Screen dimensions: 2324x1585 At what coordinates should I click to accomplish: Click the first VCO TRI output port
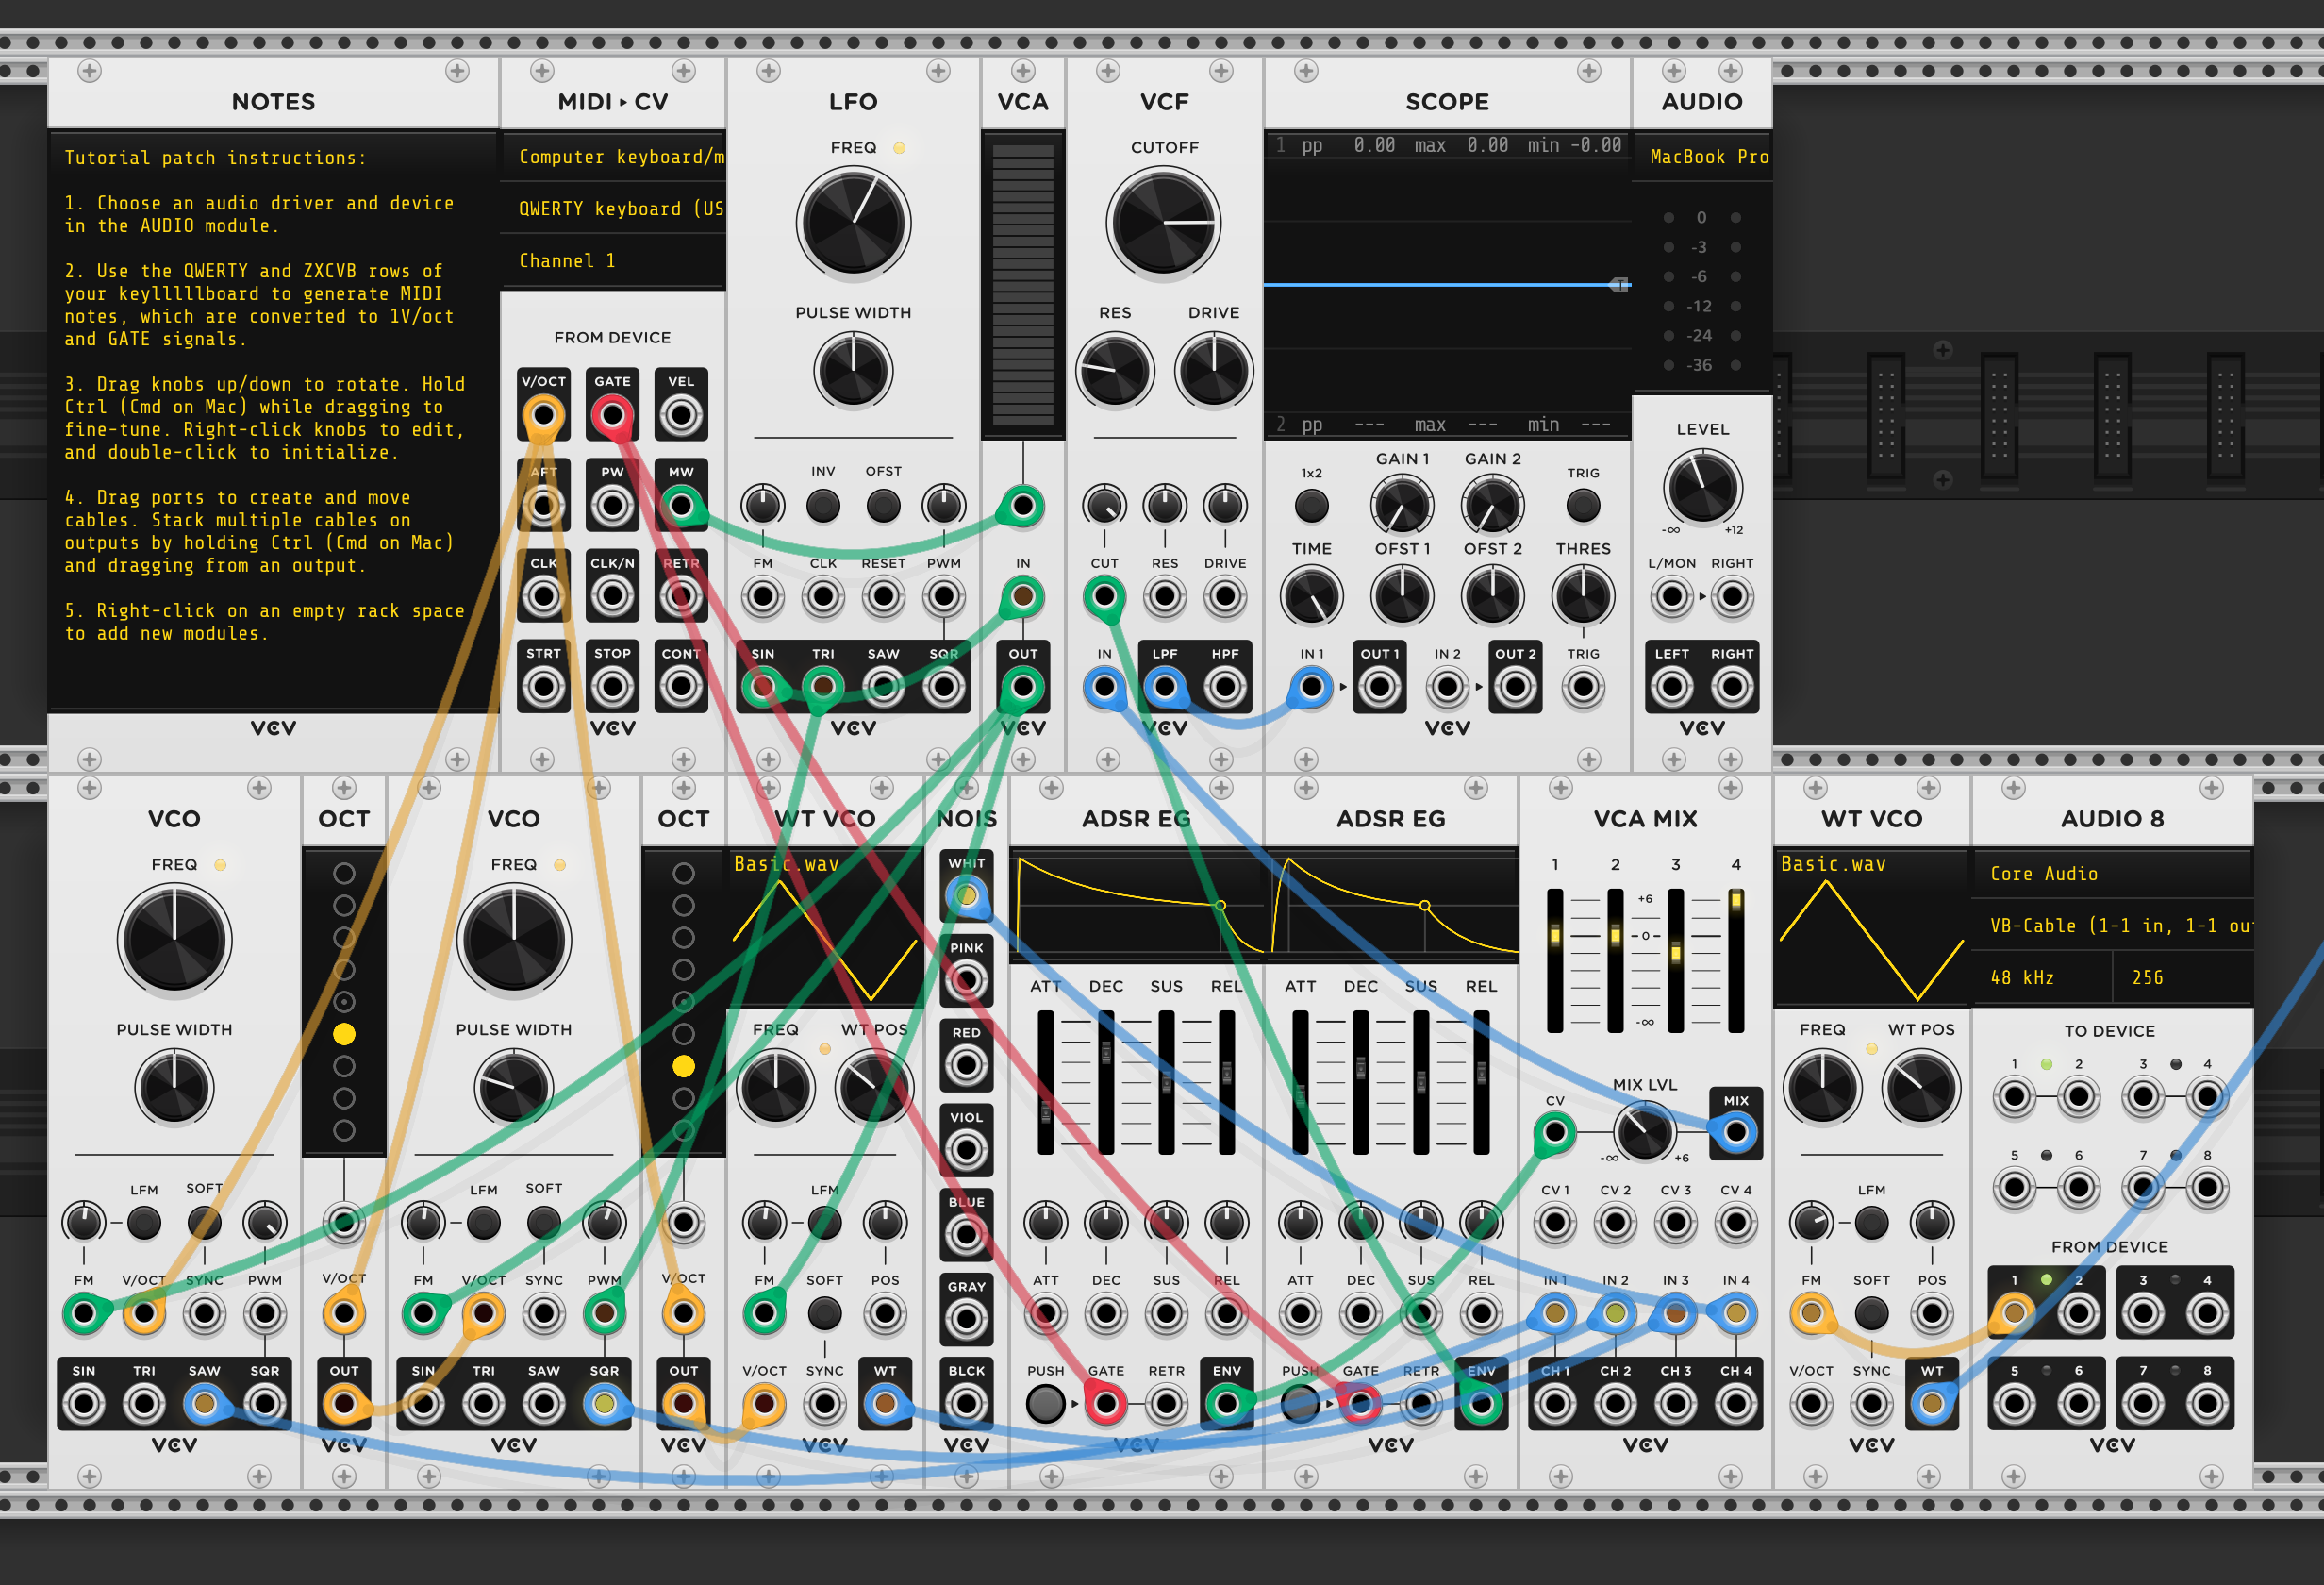pyautogui.click(x=144, y=1404)
